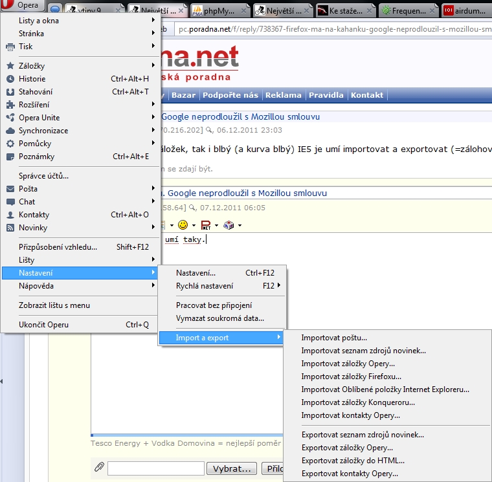Image resolution: width=492 pixels, height=482 pixels.
Task: Click the download icon beside Stahování
Action: (x=10, y=92)
